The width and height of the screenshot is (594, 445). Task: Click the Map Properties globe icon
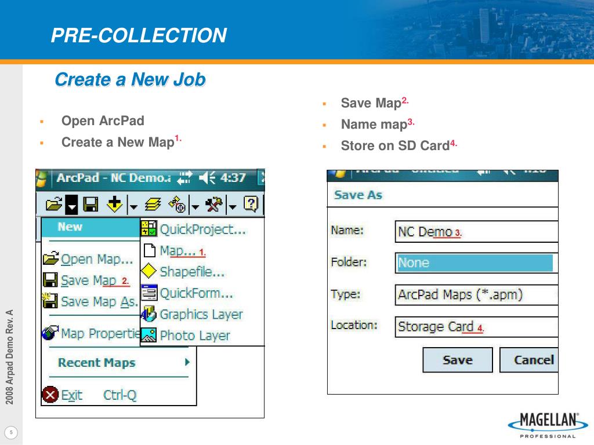tap(50, 333)
